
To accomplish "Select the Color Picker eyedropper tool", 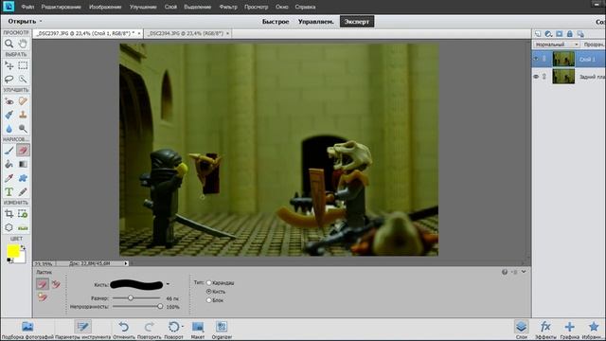I will coord(9,178).
